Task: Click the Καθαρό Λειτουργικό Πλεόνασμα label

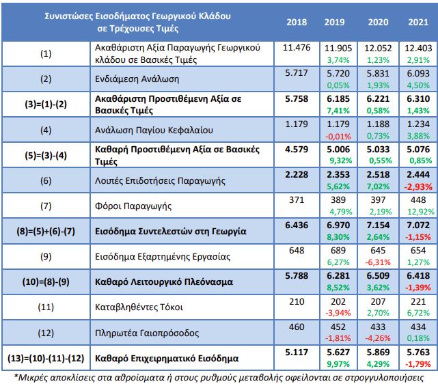Action: [x=164, y=282]
